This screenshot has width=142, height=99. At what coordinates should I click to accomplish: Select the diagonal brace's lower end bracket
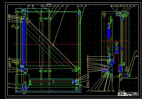(76, 69)
